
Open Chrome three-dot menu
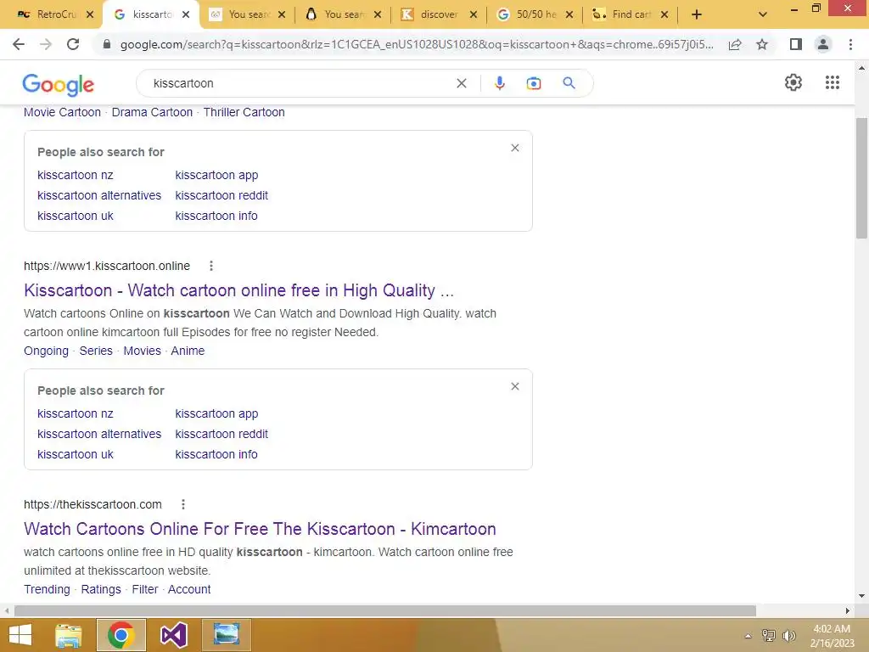click(850, 44)
